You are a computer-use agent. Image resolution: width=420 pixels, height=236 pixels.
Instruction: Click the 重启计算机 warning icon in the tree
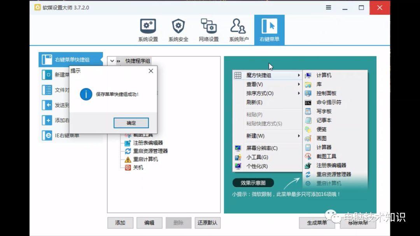click(128, 160)
